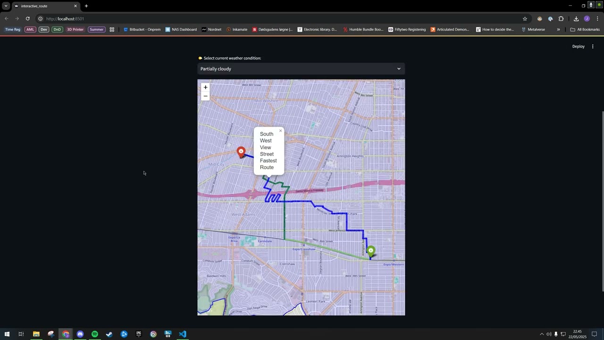This screenshot has width=604, height=340.
Task: Click the Deploy button
Action: pos(579,46)
